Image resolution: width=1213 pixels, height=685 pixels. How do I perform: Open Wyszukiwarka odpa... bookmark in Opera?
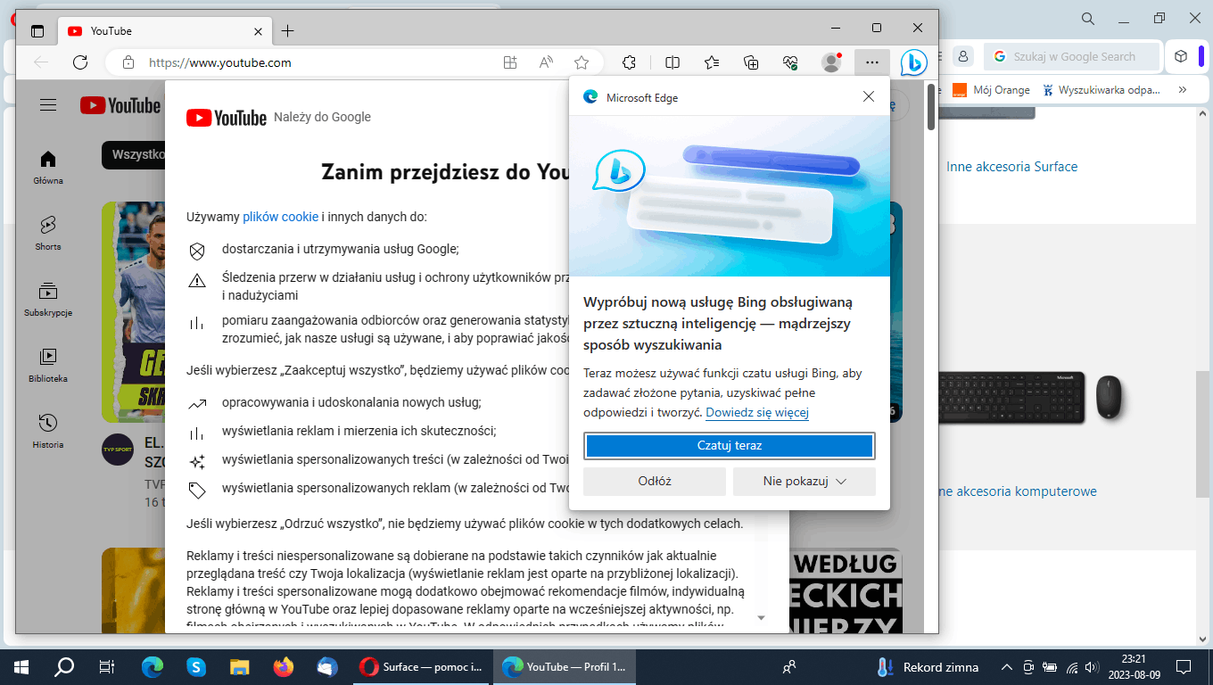(1102, 90)
